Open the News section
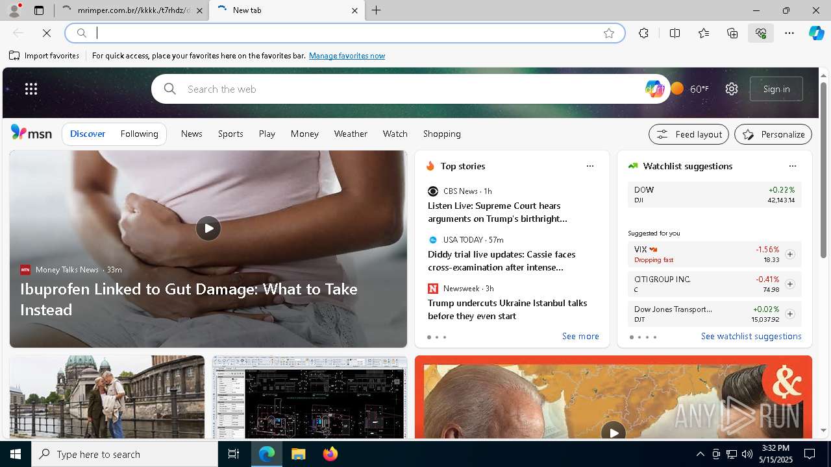 192,134
